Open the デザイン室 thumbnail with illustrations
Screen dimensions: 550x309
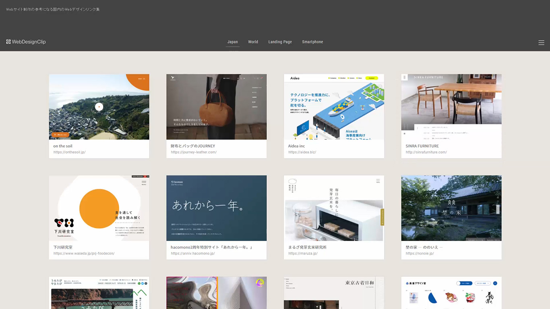tap(451, 293)
